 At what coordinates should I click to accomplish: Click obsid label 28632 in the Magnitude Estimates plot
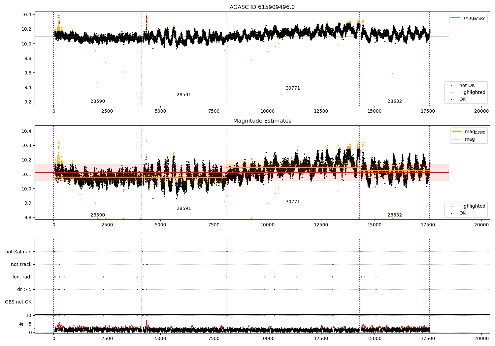click(x=395, y=215)
